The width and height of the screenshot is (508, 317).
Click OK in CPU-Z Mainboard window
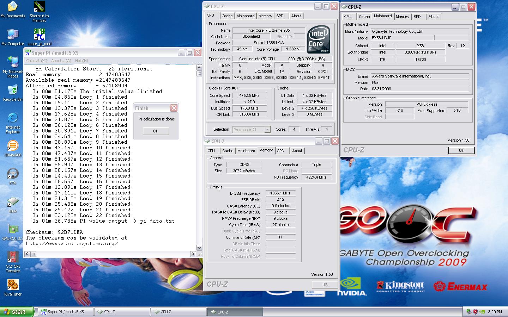point(461,150)
